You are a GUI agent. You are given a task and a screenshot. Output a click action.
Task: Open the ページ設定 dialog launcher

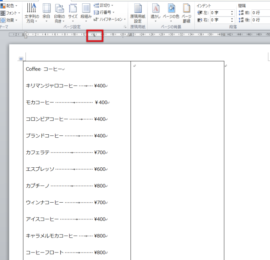coord(125,27)
